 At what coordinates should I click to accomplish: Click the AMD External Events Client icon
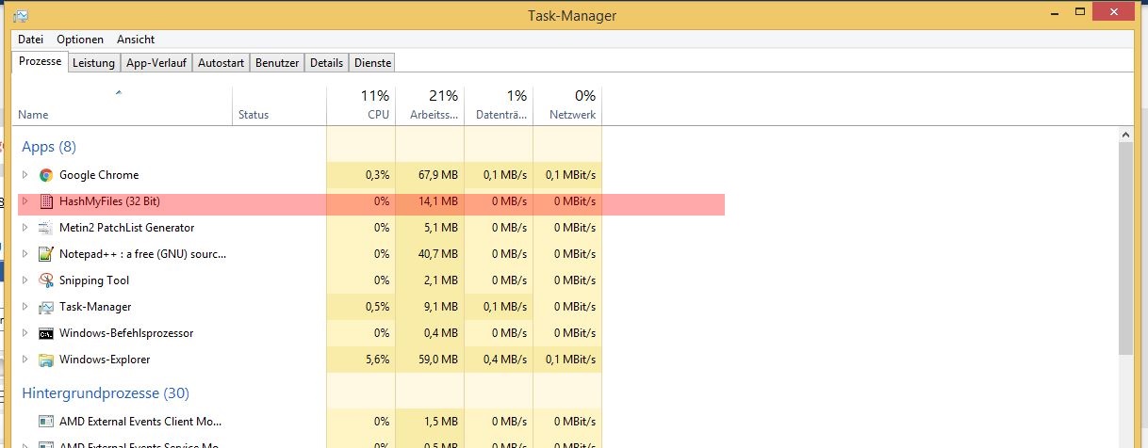tap(46, 422)
